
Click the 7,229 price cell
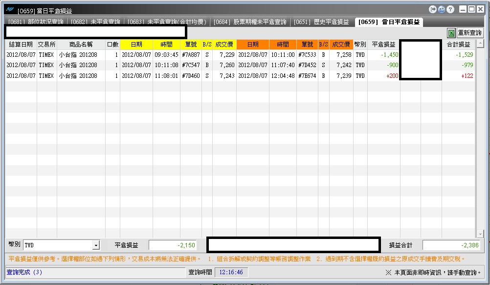[x=224, y=55]
